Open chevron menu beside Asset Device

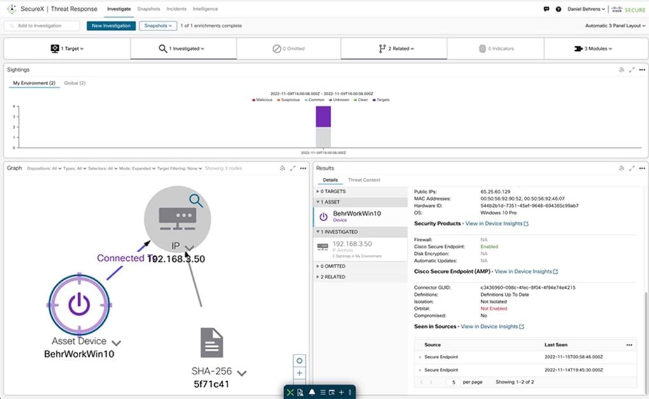(x=116, y=343)
